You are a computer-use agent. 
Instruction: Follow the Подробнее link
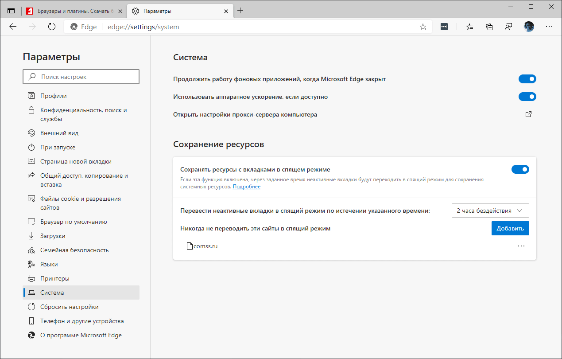(247, 187)
